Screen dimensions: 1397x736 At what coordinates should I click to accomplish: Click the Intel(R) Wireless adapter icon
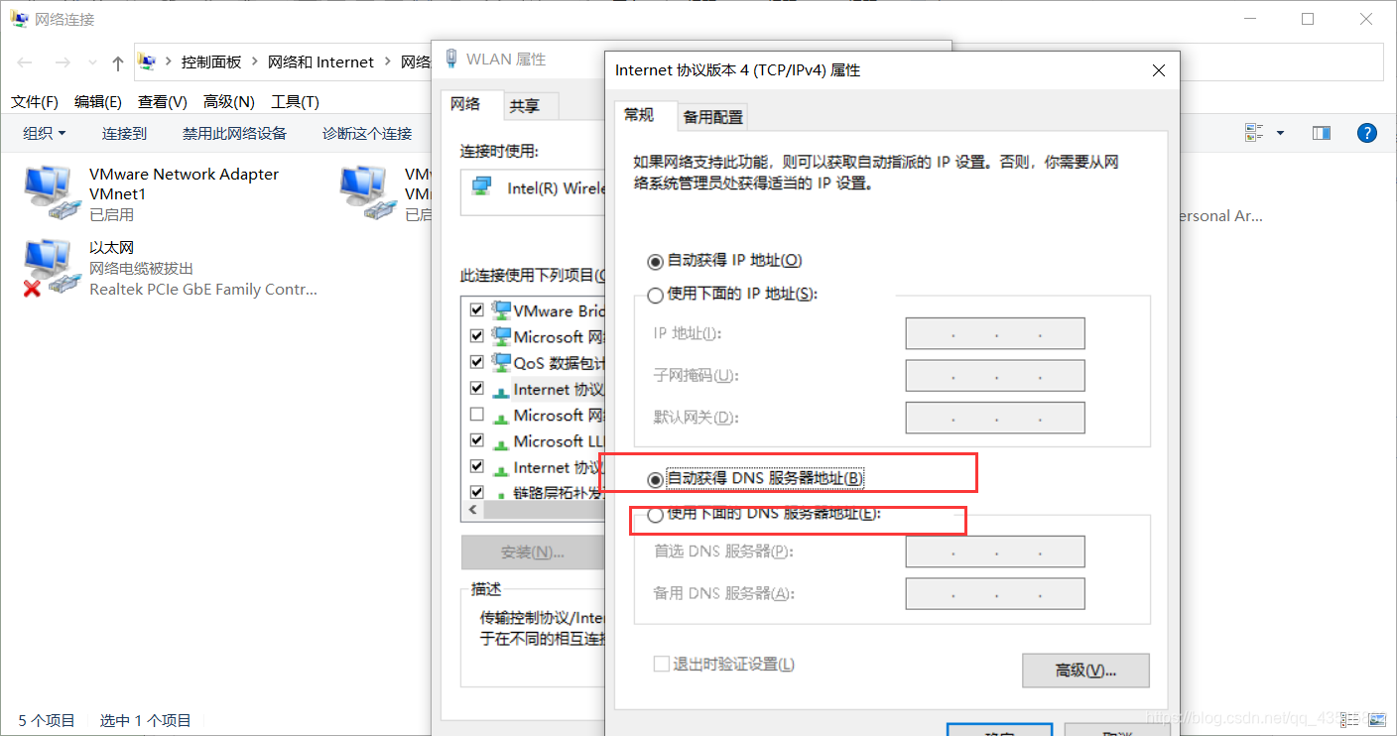[482, 186]
